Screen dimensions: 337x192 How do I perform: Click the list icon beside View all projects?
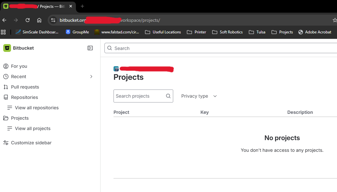[10, 128]
